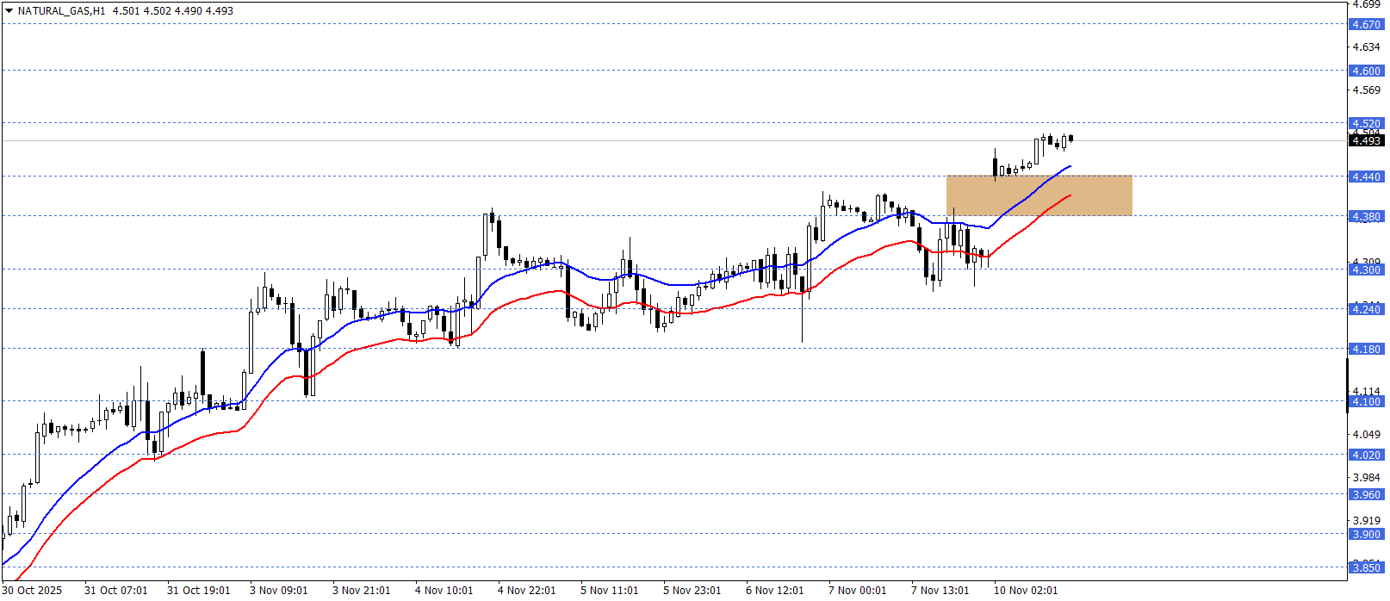The image size is (1390, 601).
Task: Select the 4.440 price level tag
Action: tap(1365, 177)
